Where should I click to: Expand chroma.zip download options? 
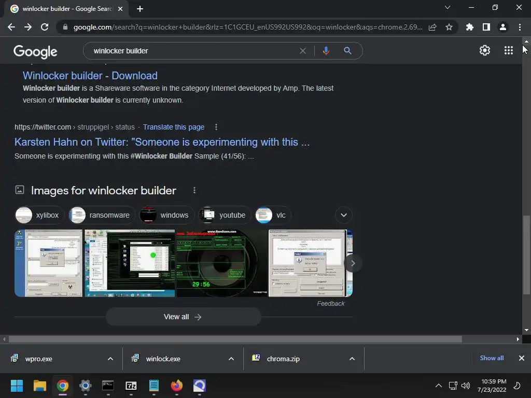[x=352, y=359]
